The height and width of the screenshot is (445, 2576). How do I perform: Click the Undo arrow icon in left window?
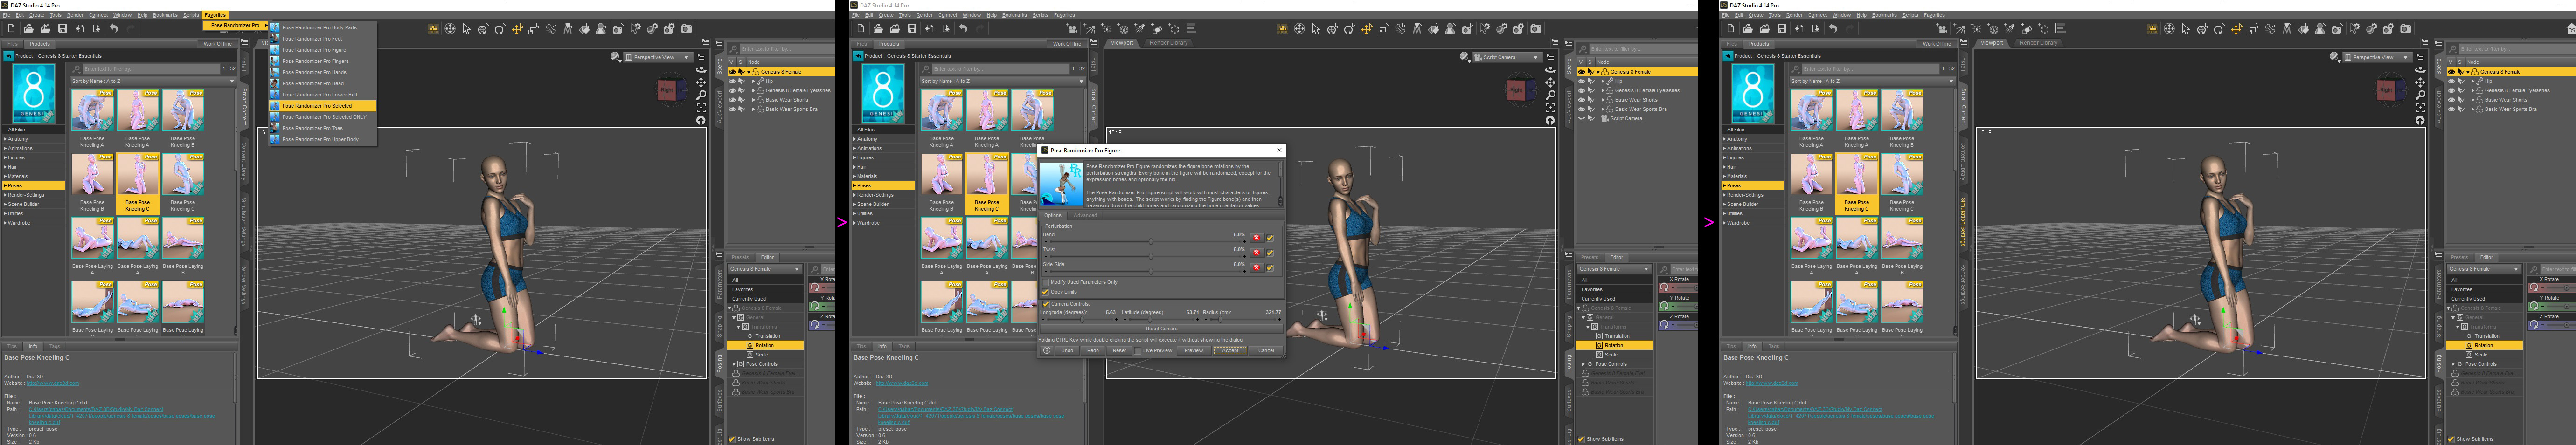pyautogui.click(x=113, y=29)
